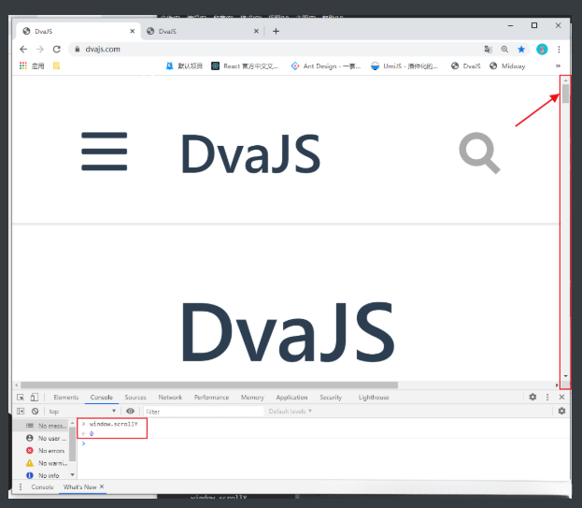Open the DvaJS bookmark

[466, 65]
